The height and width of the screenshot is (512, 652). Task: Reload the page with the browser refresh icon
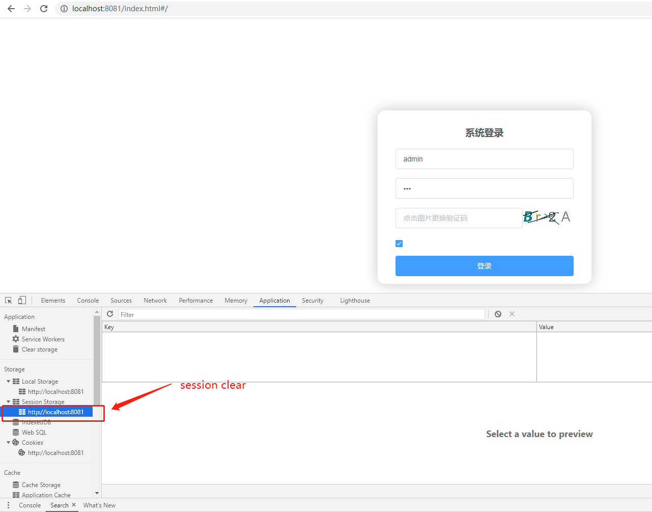(x=43, y=8)
